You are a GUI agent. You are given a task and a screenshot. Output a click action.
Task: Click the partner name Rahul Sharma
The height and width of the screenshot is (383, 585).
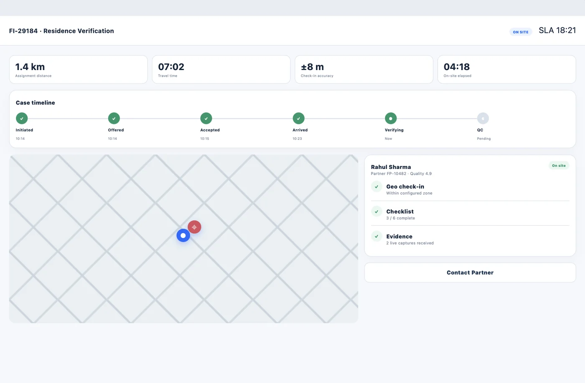[391, 167]
